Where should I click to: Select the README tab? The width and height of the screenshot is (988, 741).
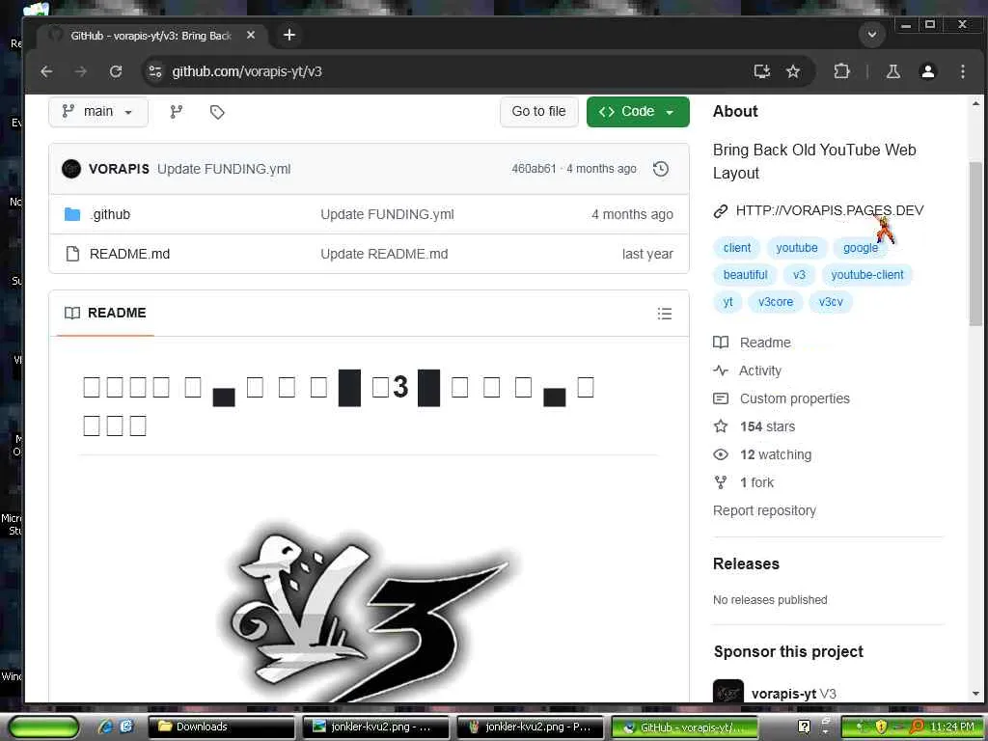105,314
